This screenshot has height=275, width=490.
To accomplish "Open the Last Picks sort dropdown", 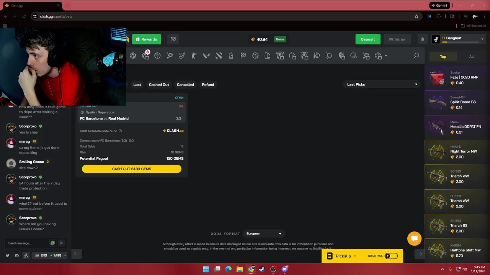I will coord(382,84).
